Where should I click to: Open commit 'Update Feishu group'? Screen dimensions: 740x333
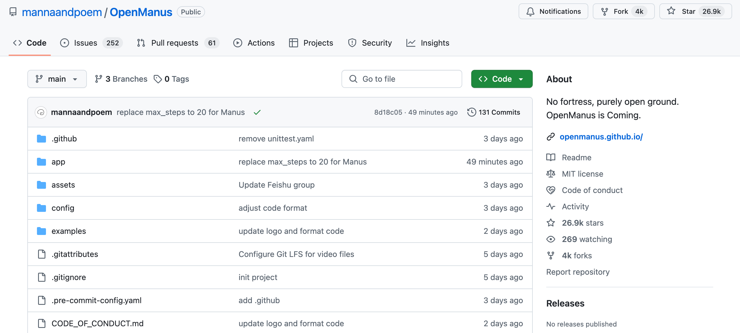[x=276, y=185]
